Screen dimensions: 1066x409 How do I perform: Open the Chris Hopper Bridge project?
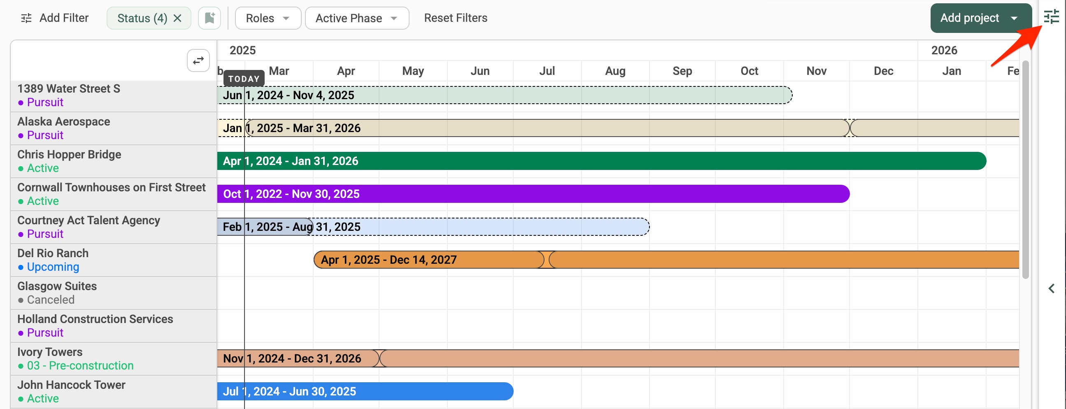[x=113, y=161]
